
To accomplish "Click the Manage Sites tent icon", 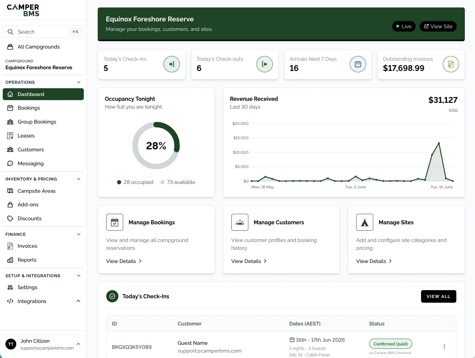I will click(365, 222).
